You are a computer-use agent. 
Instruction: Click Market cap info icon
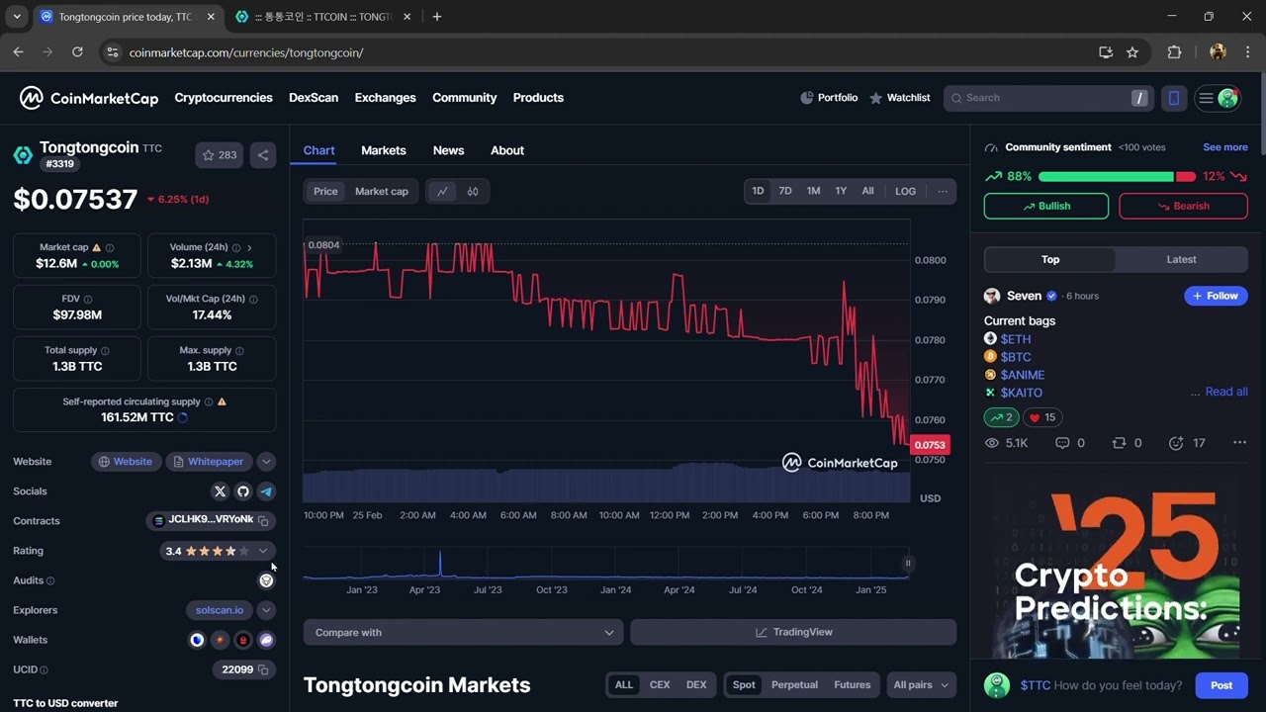109,247
